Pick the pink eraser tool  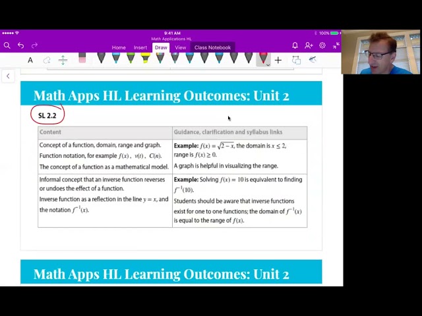pos(82,58)
